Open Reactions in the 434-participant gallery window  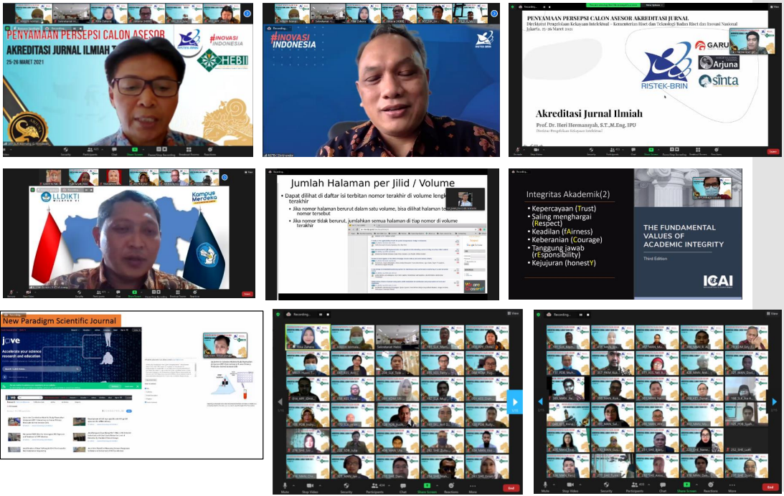(x=451, y=487)
